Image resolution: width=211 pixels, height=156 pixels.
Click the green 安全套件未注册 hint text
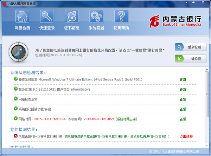coord(116,136)
